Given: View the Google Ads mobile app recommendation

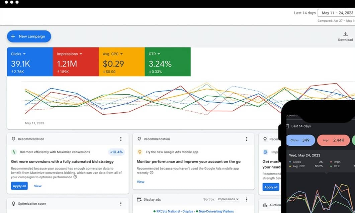Looking at the screenshot, I should (x=141, y=182).
